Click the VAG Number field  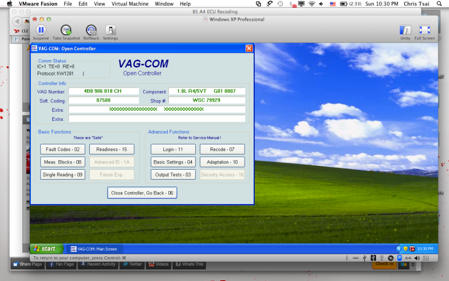tap(103, 91)
